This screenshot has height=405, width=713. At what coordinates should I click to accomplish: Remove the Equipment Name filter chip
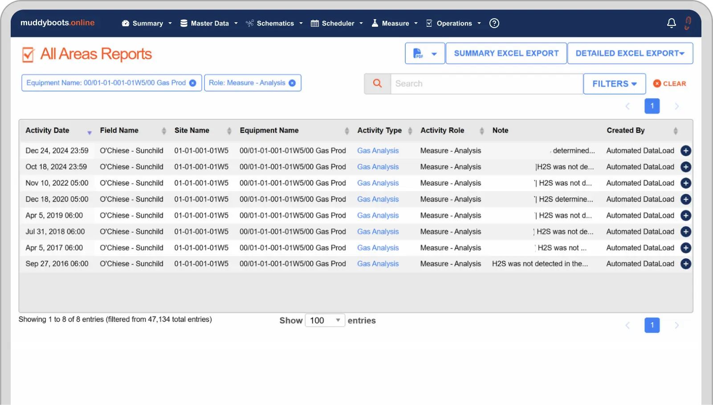coord(192,83)
